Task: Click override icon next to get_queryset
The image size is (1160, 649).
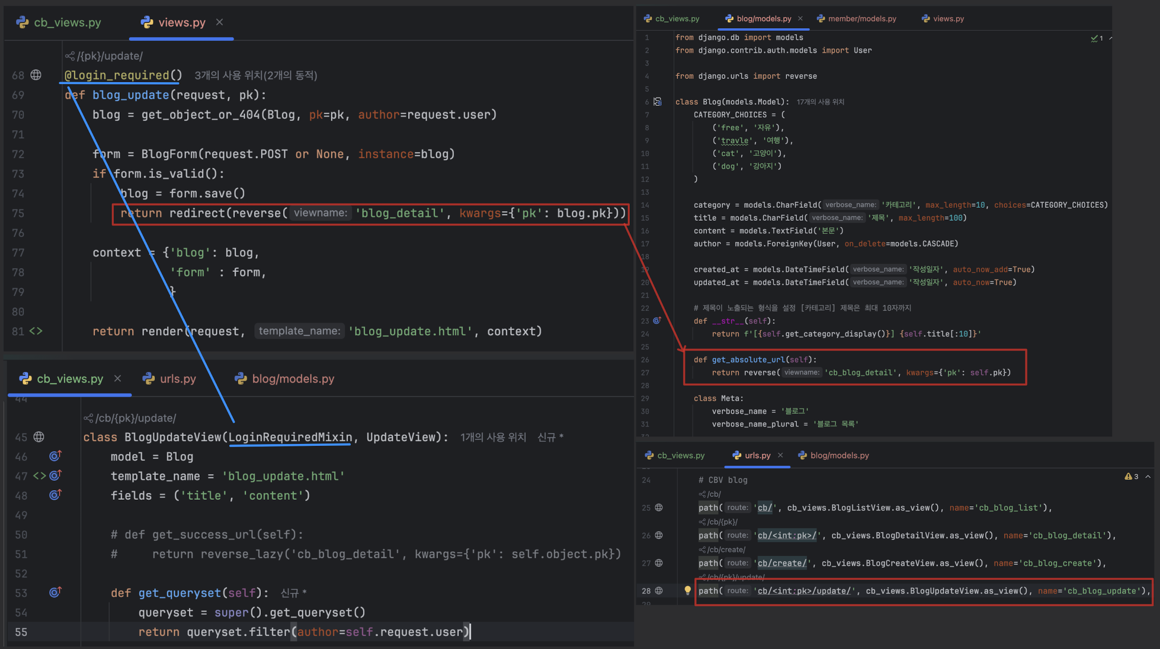Action: (x=55, y=592)
